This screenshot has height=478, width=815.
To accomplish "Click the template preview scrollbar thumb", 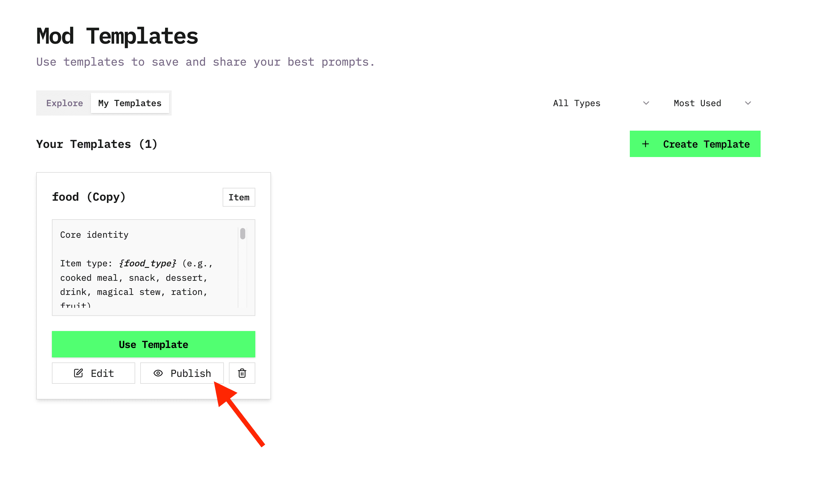I will point(242,234).
